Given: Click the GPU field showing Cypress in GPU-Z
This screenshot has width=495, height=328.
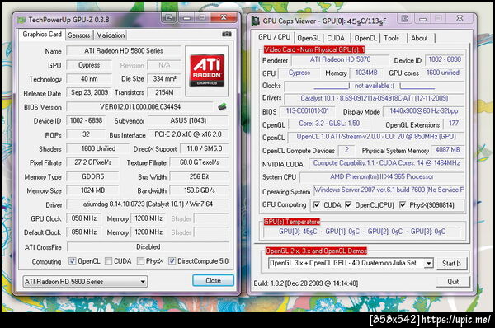Looking at the screenshot, I should click(x=89, y=65).
